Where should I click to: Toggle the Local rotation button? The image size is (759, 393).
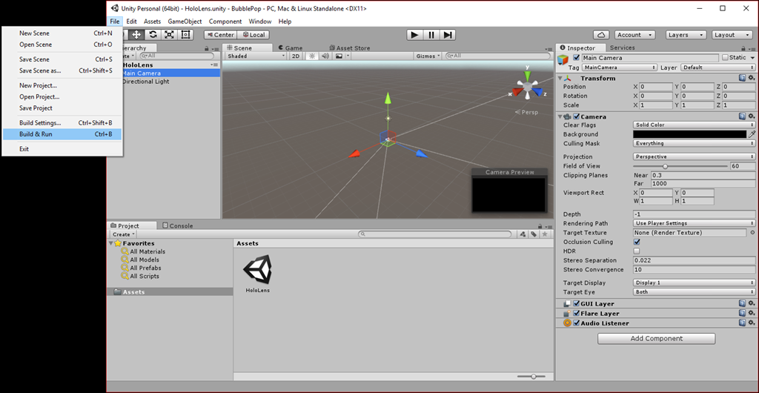(x=253, y=35)
